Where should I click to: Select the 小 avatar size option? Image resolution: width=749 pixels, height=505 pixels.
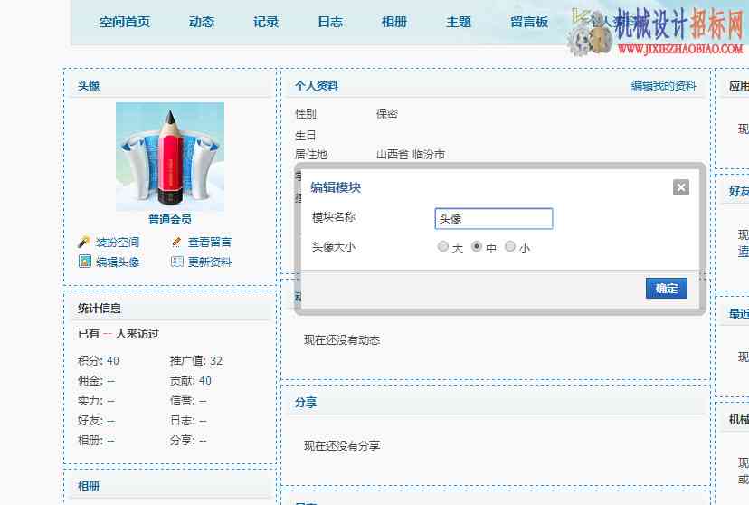pos(509,246)
